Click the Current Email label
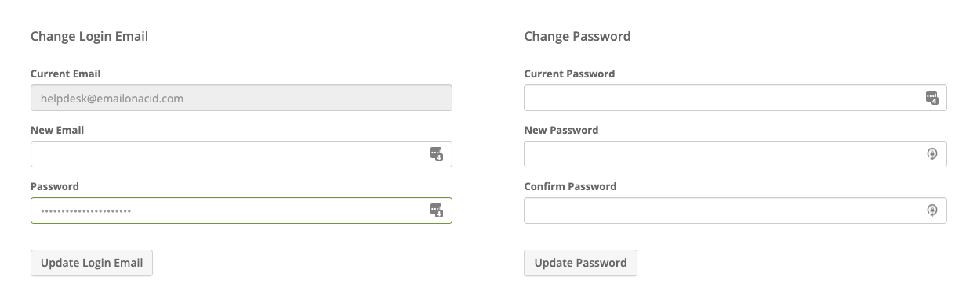 [66, 74]
